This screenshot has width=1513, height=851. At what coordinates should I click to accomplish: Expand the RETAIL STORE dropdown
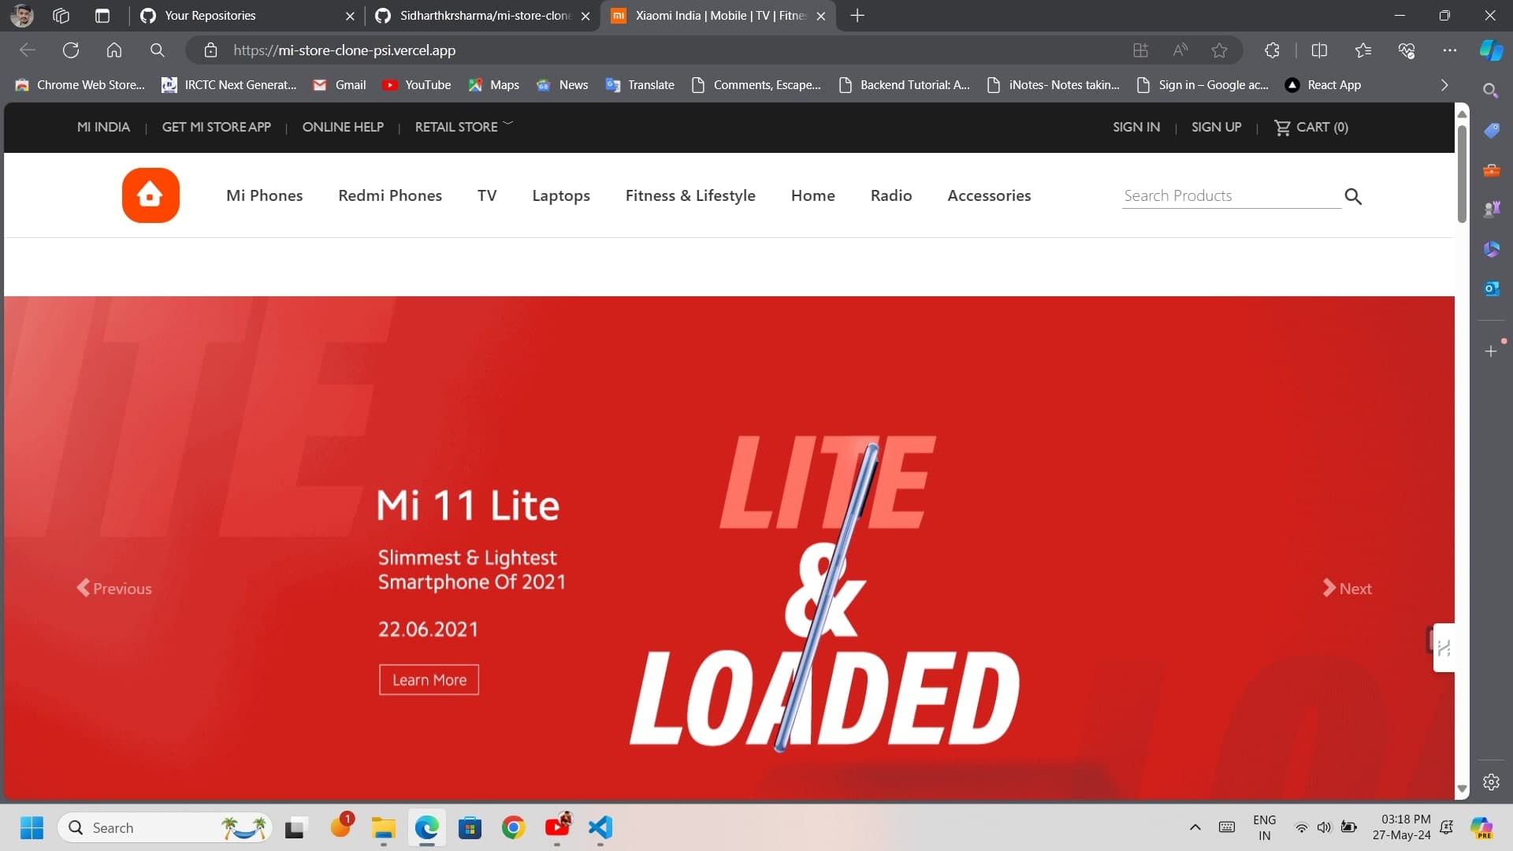pos(463,127)
